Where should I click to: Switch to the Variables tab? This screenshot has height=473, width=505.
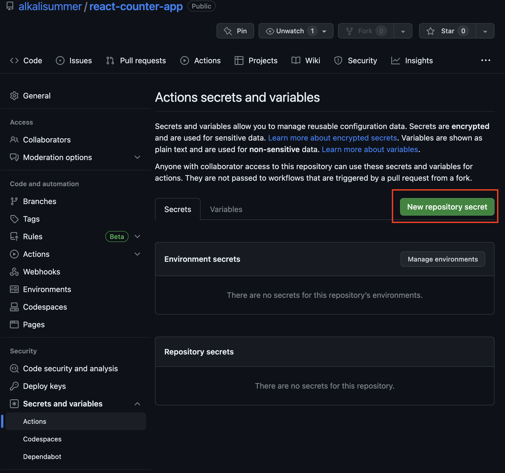point(226,209)
